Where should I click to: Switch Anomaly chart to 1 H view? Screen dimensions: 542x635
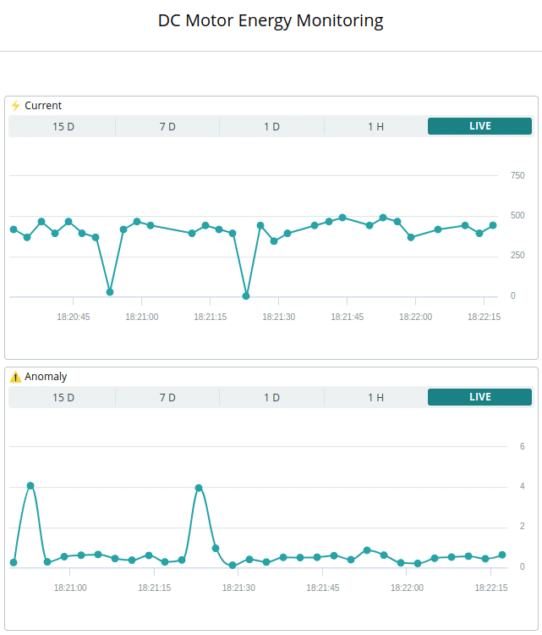(375, 397)
